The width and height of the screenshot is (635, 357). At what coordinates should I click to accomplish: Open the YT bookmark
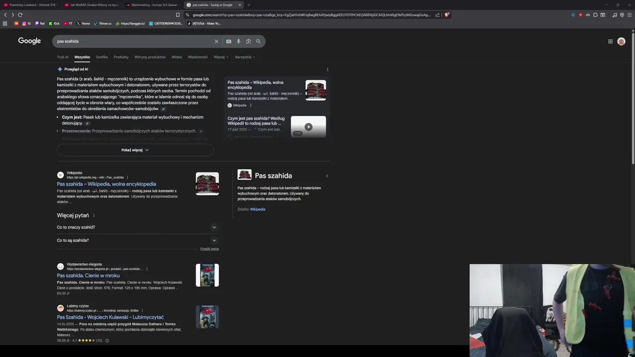[68, 23]
